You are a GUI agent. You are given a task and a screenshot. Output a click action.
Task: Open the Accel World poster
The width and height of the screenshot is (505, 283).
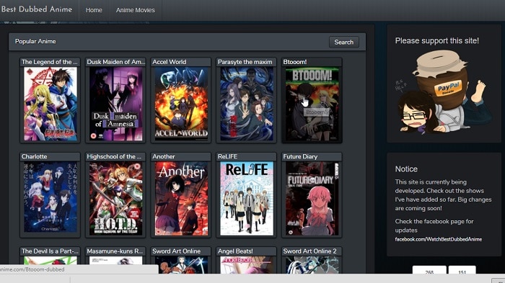tap(181, 104)
